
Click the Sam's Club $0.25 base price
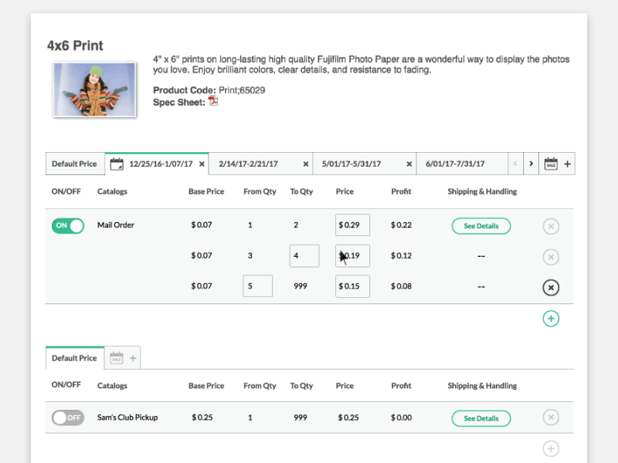coord(202,417)
